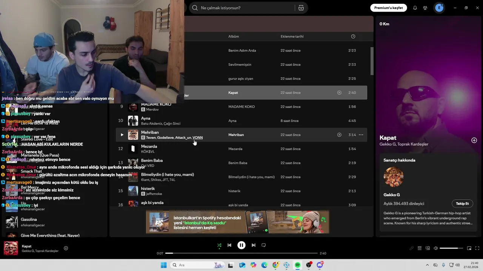Select the histerik track title
The image size is (483, 271).
click(x=148, y=189)
